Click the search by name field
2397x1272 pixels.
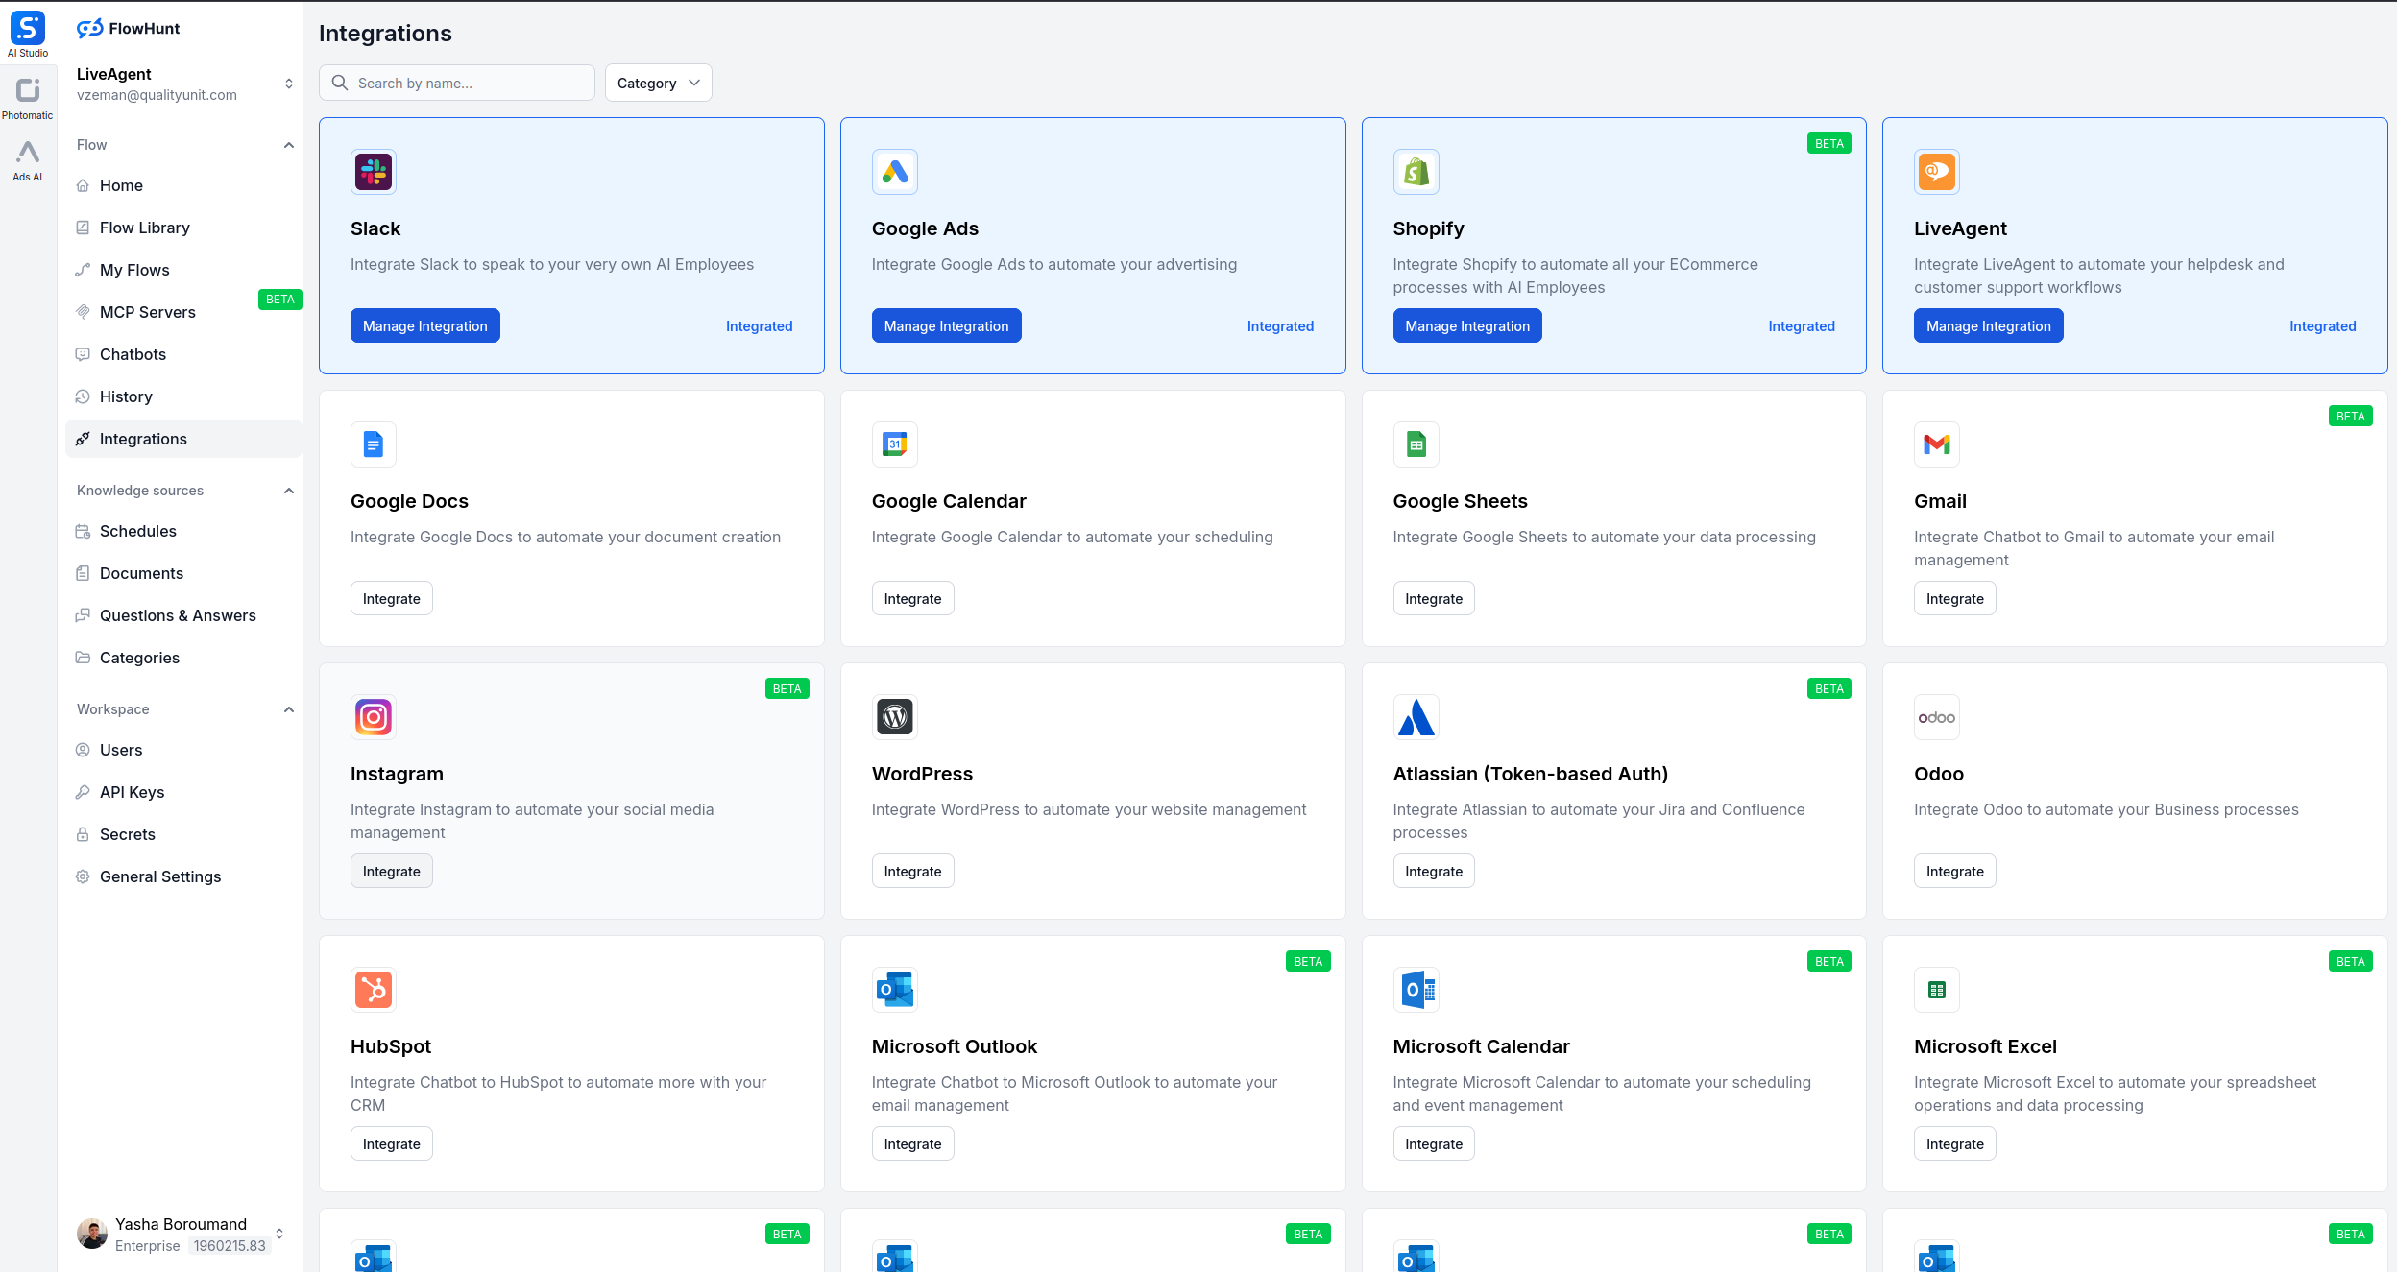tap(458, 83)
